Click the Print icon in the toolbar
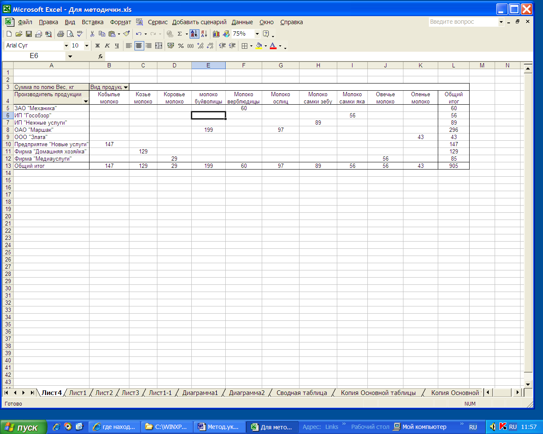Image resolution: width=543 pixels, height=434 pixels. click(x=60, y=34)
